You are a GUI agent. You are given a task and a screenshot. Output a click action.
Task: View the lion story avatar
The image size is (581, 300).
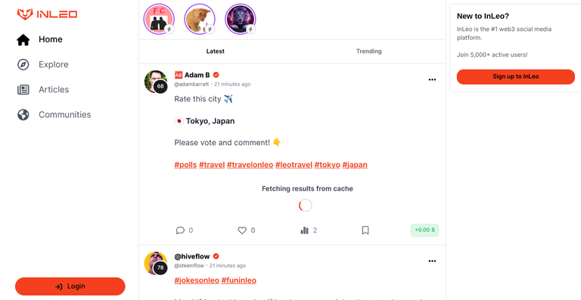241,19
